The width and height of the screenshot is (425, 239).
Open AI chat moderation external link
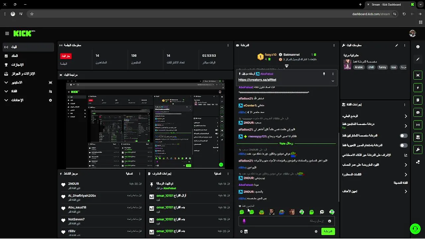tap(405, 155)
